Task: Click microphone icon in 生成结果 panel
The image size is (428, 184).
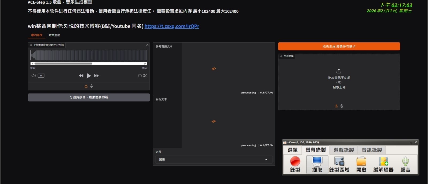Action: [342, 106]
